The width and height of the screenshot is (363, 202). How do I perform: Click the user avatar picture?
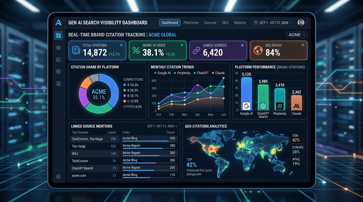pyautogui.click(x=301, y=23)
